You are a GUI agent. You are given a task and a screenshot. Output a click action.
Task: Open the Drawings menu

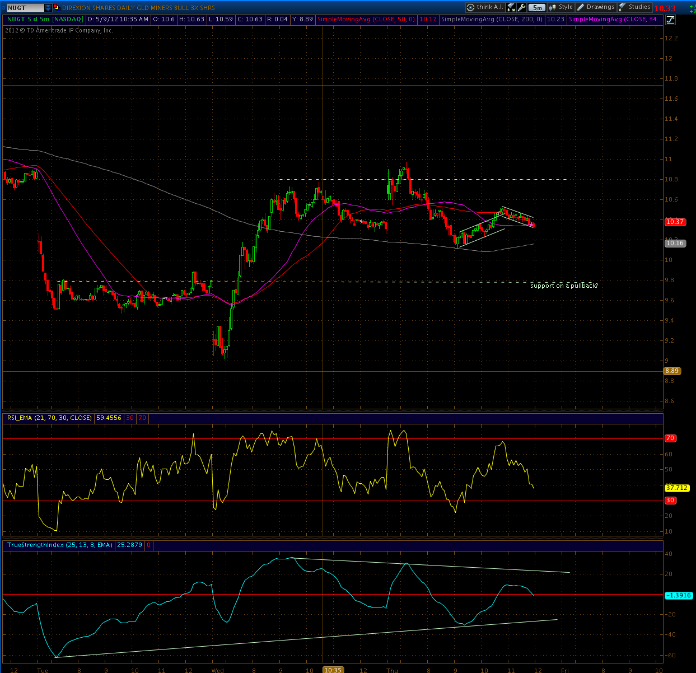coord(596,7)
